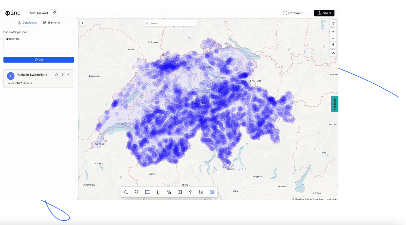Focus the map Search field
The width and height of the screenshot is (406, 225).
pyautogui.click(x=171, y=23)
